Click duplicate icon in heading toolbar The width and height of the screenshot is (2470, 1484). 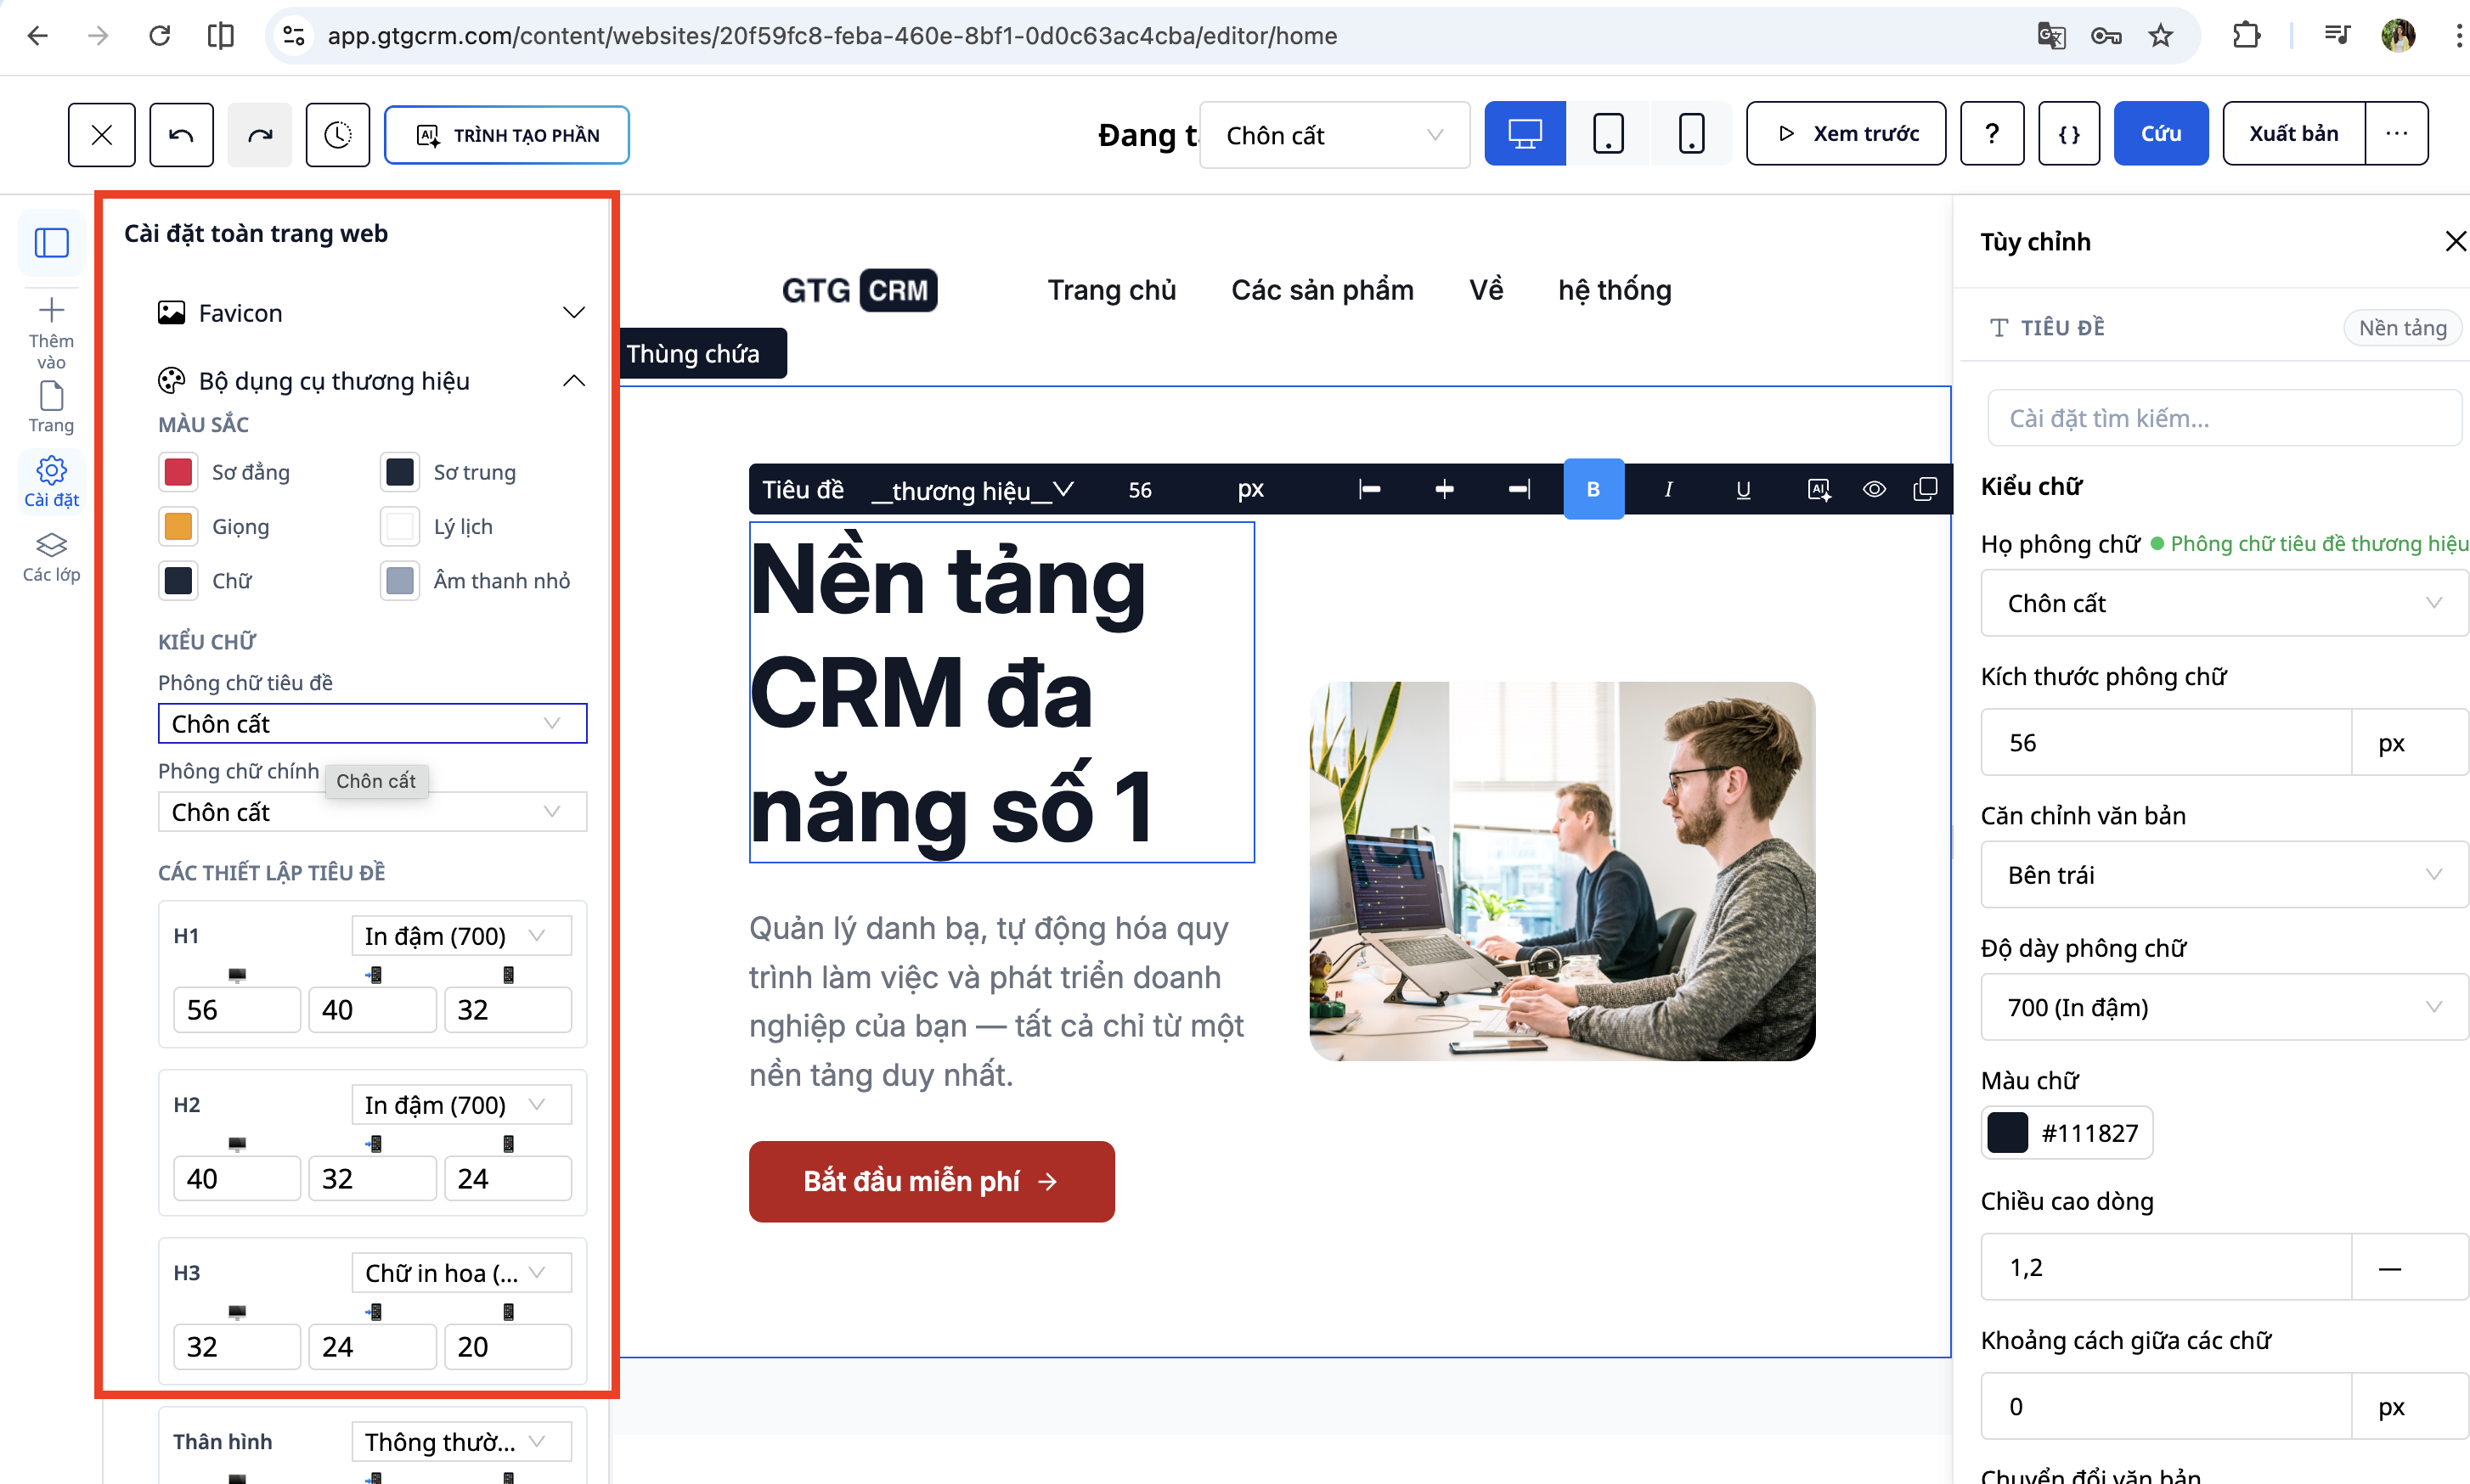[1925, 489]
